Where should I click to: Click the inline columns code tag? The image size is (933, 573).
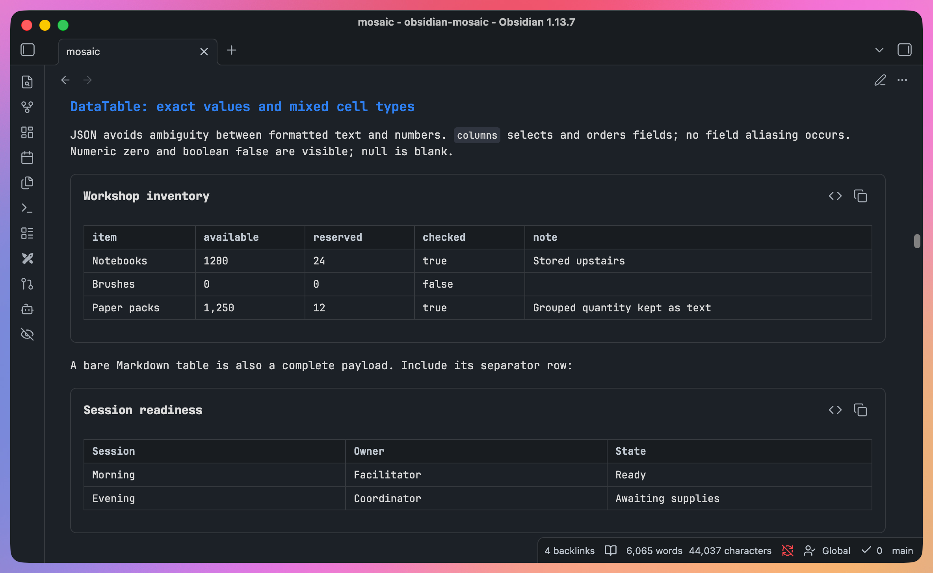coord(477,135)
